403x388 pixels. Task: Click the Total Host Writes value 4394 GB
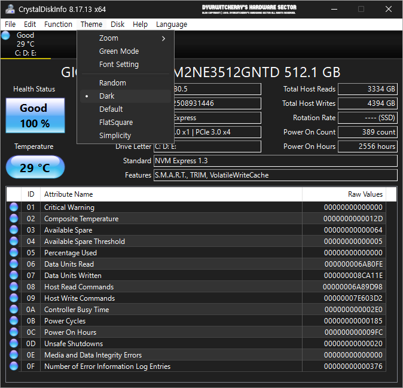coord(368,103)
